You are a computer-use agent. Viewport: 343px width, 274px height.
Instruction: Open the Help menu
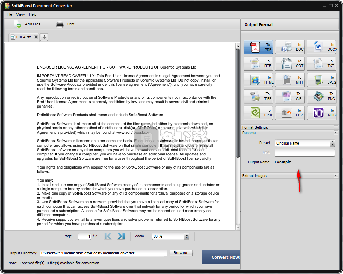(x=33, y=14)
